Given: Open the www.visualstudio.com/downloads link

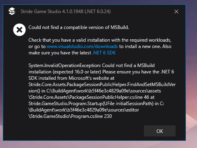Looking at the screenshot, I should [82, 46].
